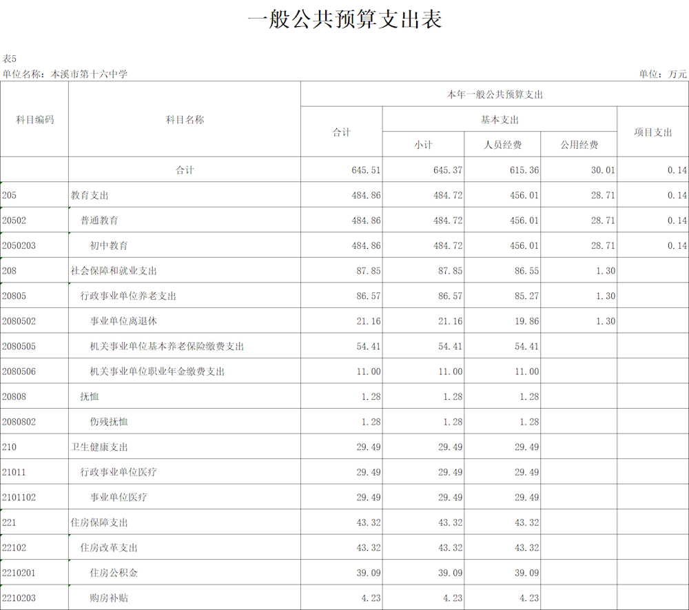689x610 pixels.
Task: Click the 初中教育 row name
Action: [109, 245]
